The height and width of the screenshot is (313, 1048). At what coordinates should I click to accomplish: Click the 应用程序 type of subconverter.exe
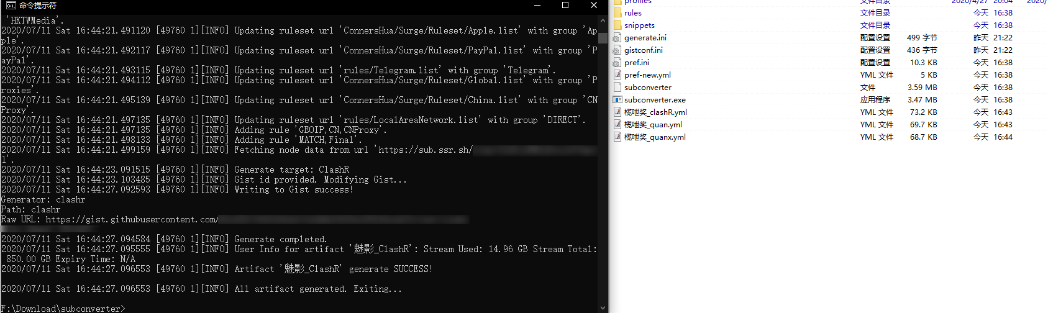(x=875, y=99)
